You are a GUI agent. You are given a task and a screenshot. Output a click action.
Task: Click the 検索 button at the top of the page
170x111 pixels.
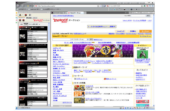(148, 16)
